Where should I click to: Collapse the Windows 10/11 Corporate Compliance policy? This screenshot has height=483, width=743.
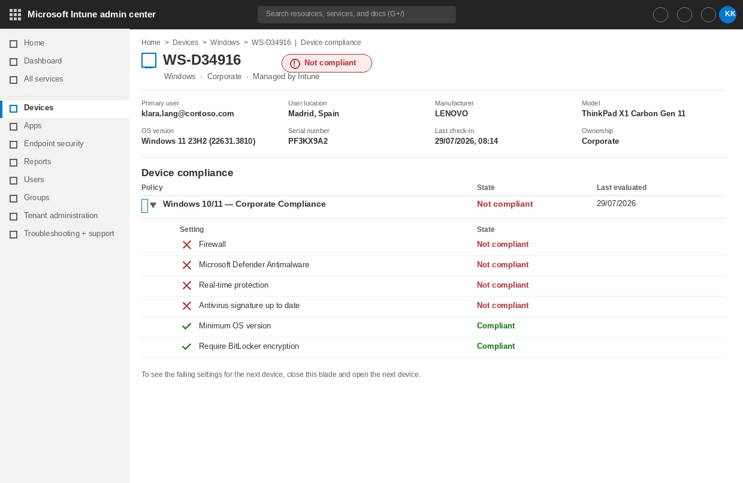pyautogui.click(x=153, y=205)
